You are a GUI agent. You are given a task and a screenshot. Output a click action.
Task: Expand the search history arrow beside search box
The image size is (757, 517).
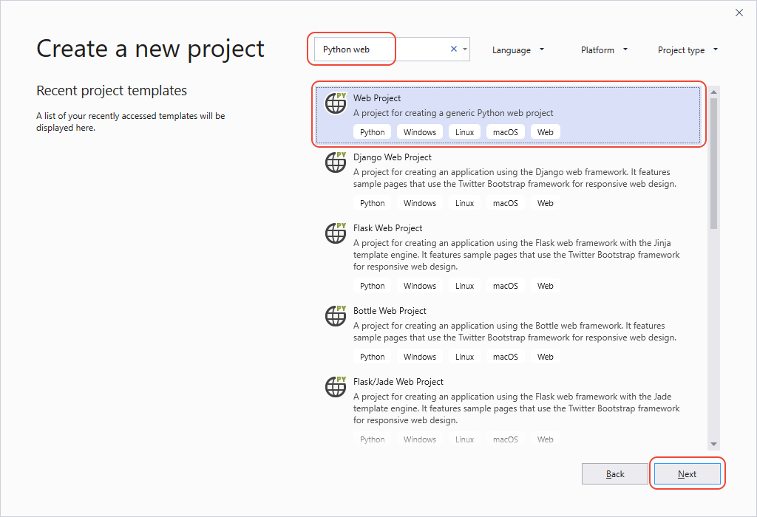(465, 48)
